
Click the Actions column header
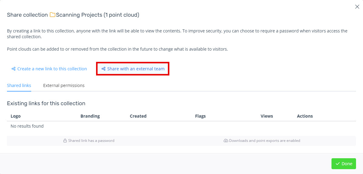(305, 116)
